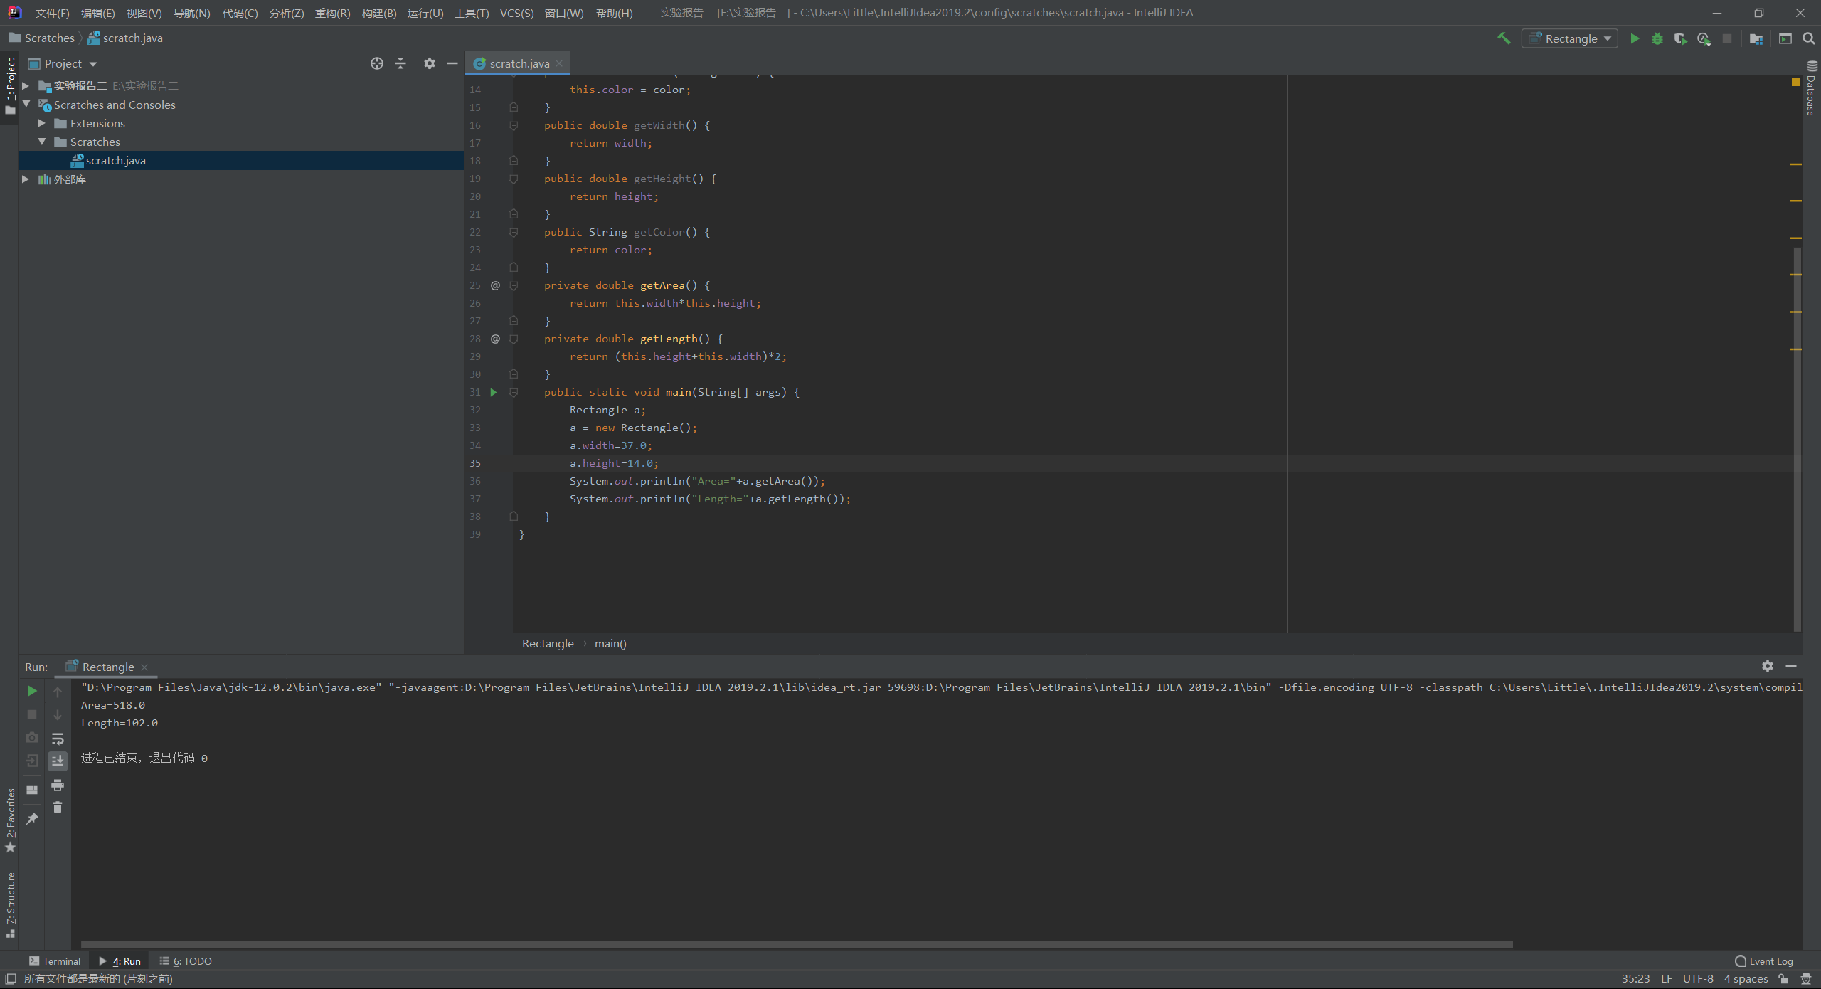Open the 2: Favorites side panel
Image resolution: width=1821 pixels, height=989 pixels.
click(x=10, y=821)
